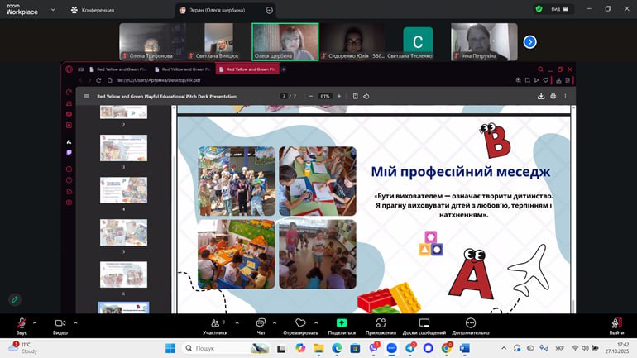Open Дополнительно more options menu

(x=471, y=326)
